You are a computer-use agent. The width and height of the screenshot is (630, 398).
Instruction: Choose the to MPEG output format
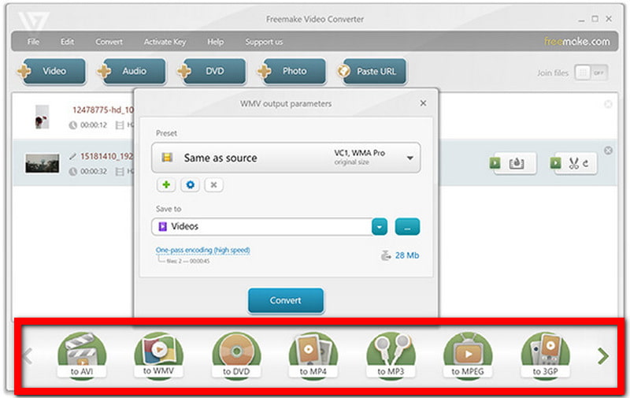(x=468, y=355)
